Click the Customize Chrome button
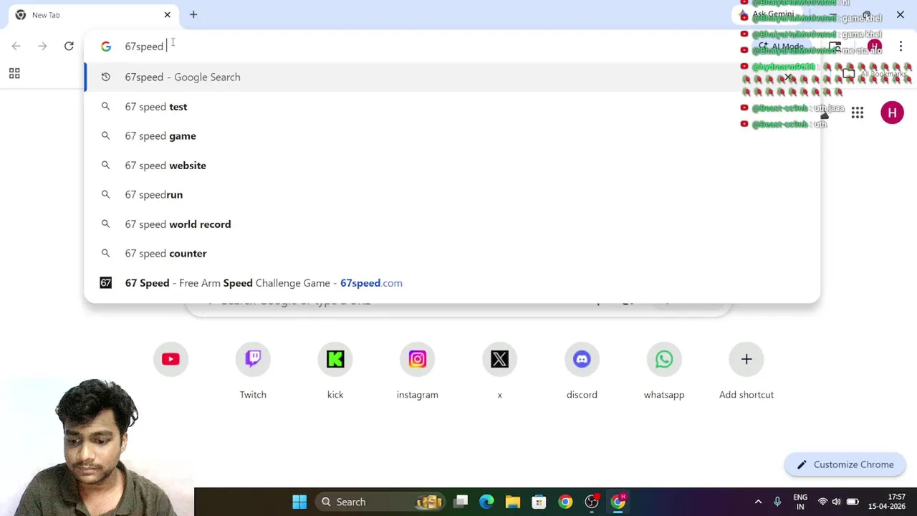Viewport: 917px width, 516px height. tap(845, 464)
